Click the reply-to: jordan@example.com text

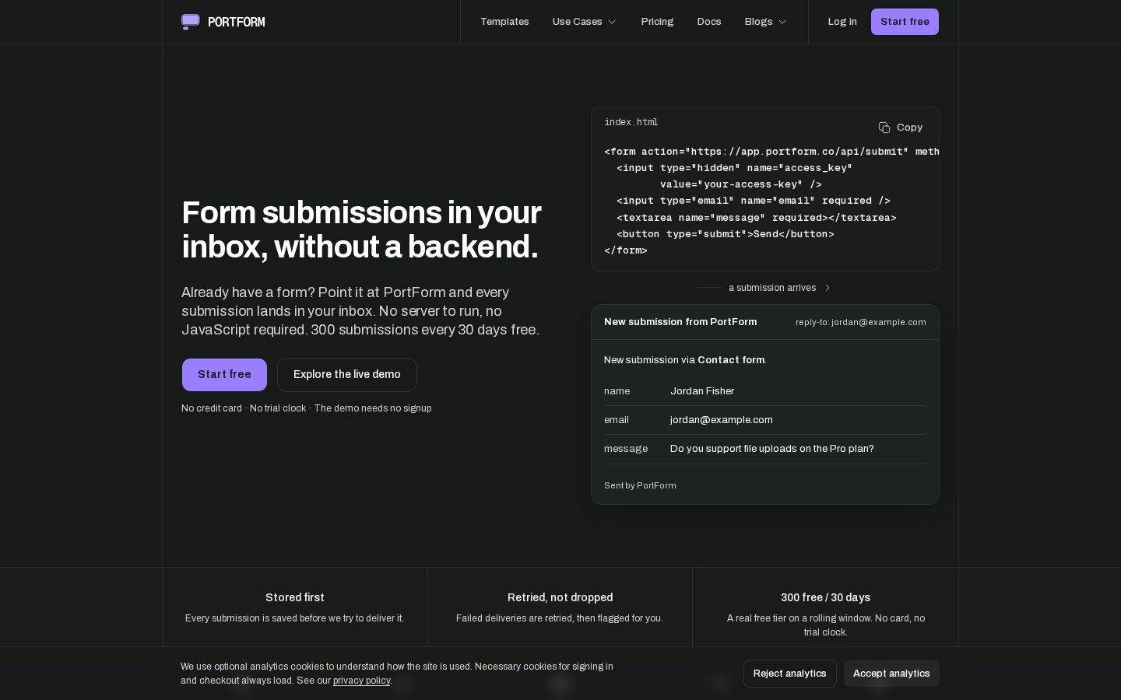coord(861,322)
